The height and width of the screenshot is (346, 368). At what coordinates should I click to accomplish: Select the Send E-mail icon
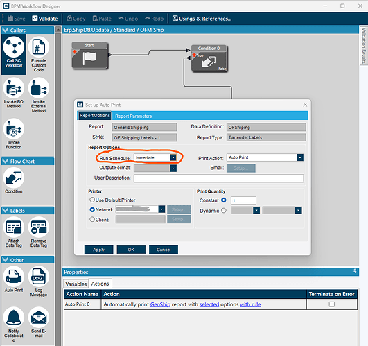[39, 317]
